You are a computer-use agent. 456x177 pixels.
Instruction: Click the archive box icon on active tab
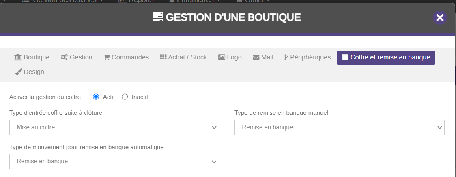pos(345,57)
